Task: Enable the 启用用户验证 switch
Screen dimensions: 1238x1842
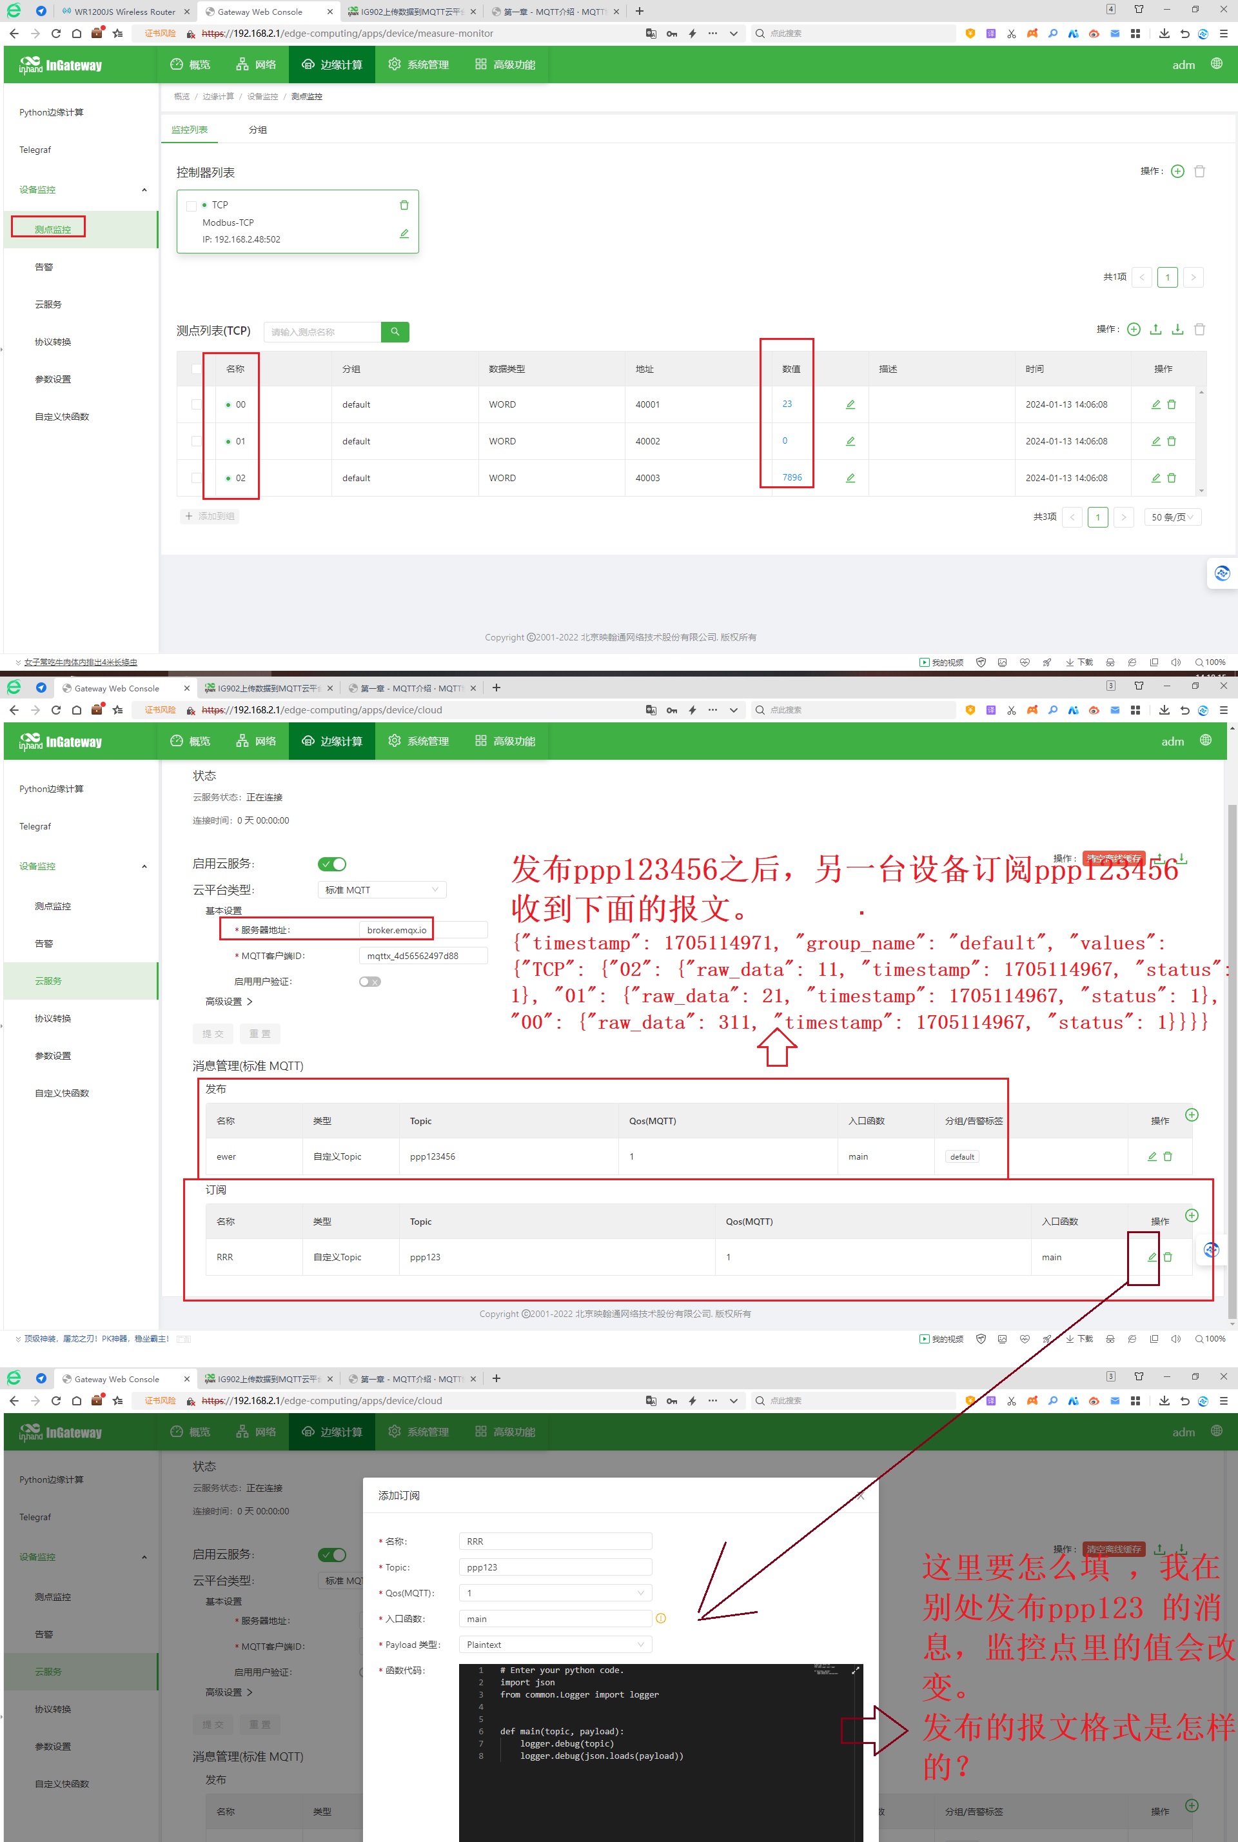Action: (x=369, y=982)
